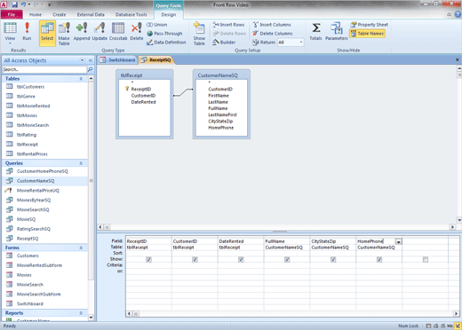Select the Pass-Through query option
Viewport: 462px width, 330px height.
point(164,34)
